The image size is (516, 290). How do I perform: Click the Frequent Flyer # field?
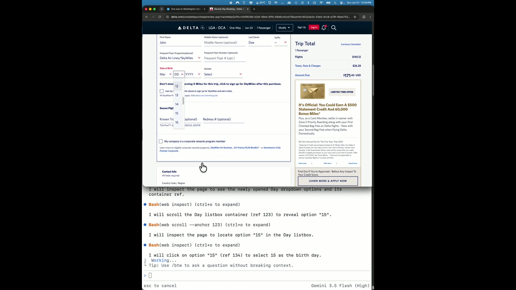click(225, 58)
